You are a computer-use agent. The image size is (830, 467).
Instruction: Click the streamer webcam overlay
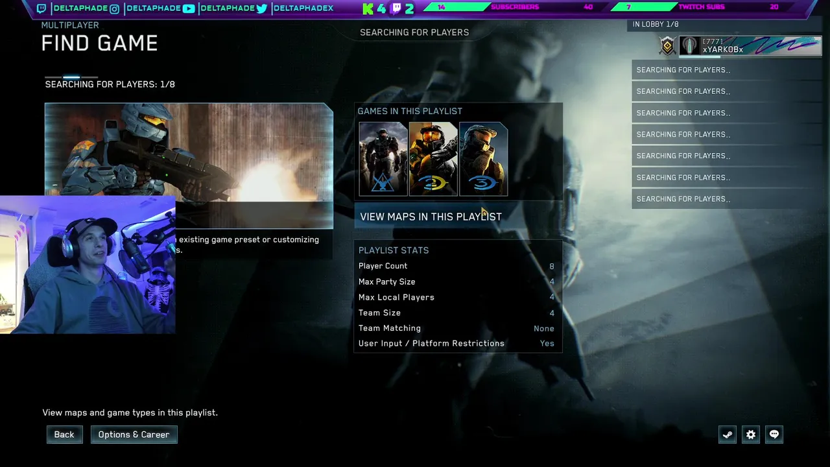88,265
